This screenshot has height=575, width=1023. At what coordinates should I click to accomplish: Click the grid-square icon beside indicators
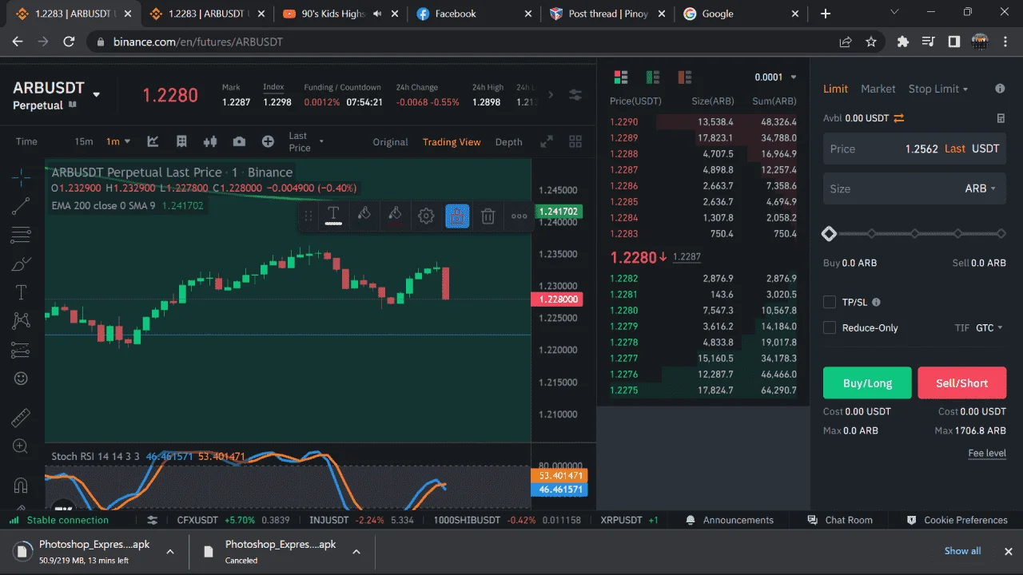click(x=181, y=141)
